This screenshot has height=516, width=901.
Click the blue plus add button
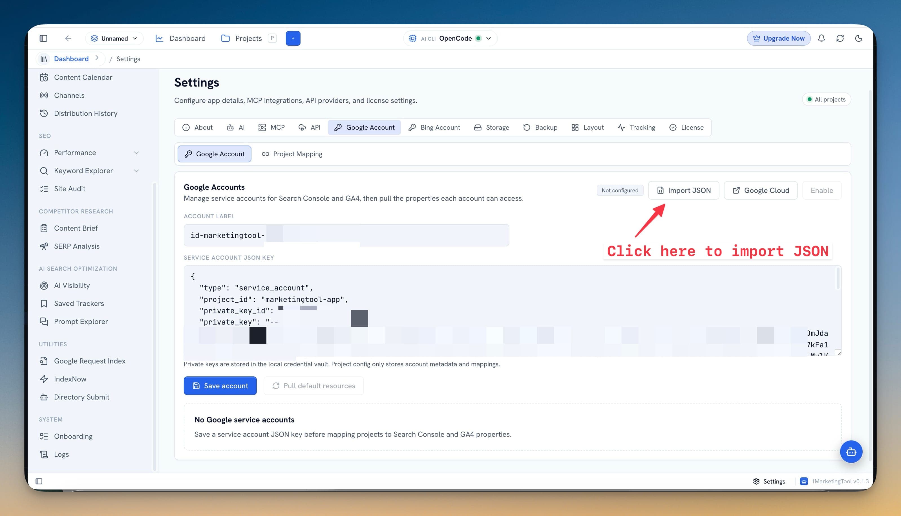[x=293, y=38]
